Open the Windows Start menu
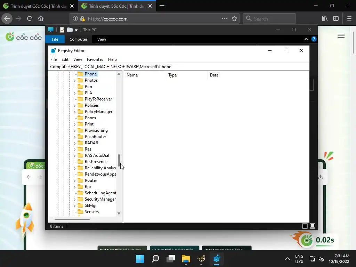The width and height of the screenshot is (356, 267). click(140, 259)
